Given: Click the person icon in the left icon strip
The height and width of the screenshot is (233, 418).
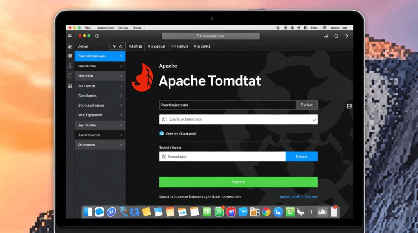Looking at the screenshot, I should 70,66.
